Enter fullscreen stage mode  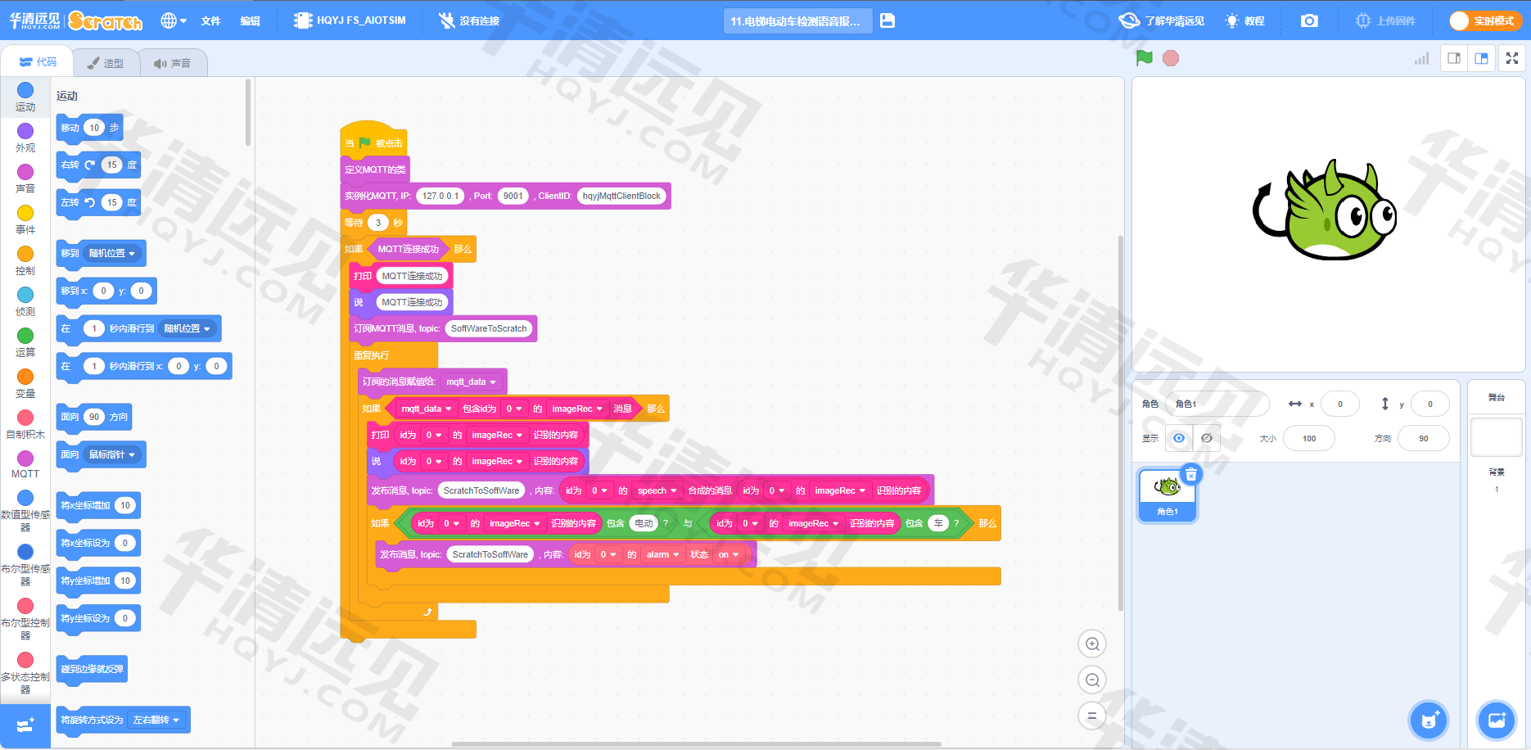click(x=1512, y=58)
